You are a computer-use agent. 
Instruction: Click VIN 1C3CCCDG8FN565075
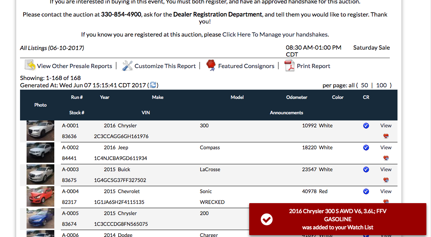tap(121, 224)
